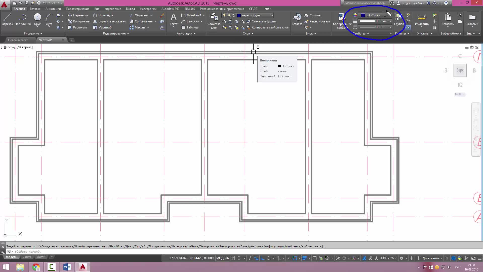Click the Вставка block insert icon
This screenshot has height=272, width=483.
[297, 19]
